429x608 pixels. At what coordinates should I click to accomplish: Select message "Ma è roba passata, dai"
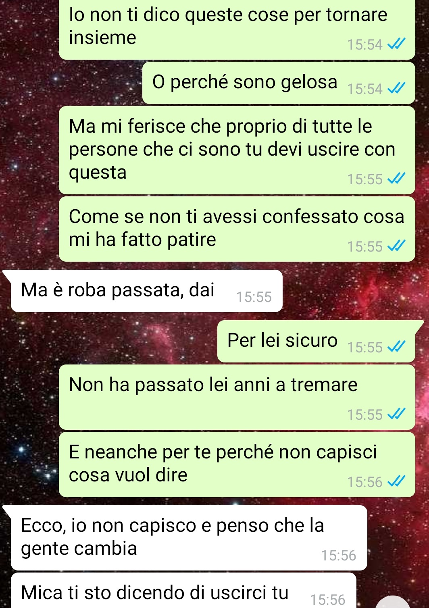click(x=146, y=291)
